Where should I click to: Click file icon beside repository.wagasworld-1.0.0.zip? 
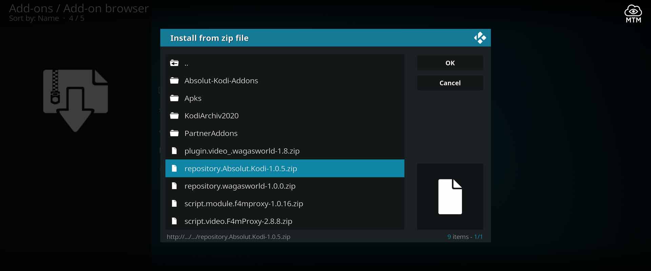[x=174, y=186]
